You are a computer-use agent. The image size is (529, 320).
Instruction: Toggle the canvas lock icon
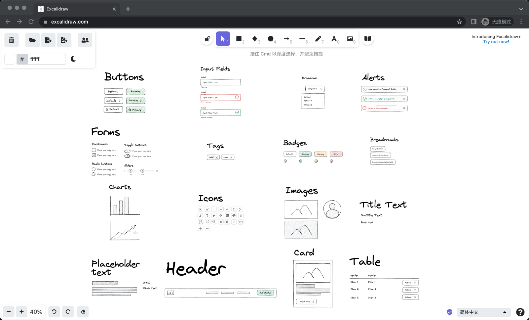pos(207,39)
